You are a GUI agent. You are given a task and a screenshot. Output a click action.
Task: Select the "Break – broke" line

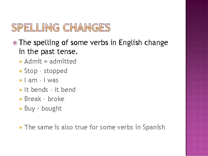tap(44, 99)
